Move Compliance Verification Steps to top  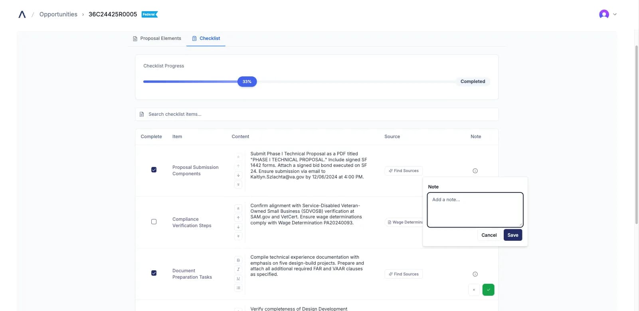click(x=238, y=208)
